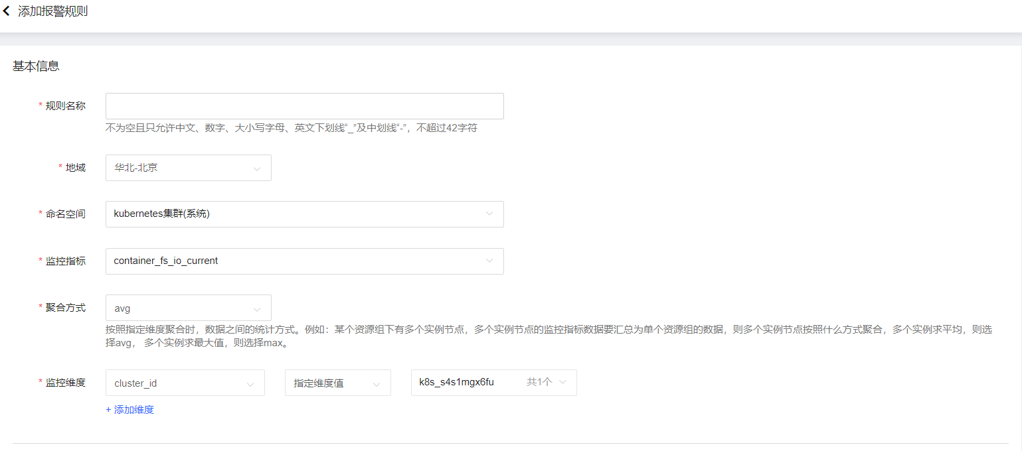This screenshot has height=451, width=1022.
Task: Click the 监控指标 field label
Action: tap(65, 261)
